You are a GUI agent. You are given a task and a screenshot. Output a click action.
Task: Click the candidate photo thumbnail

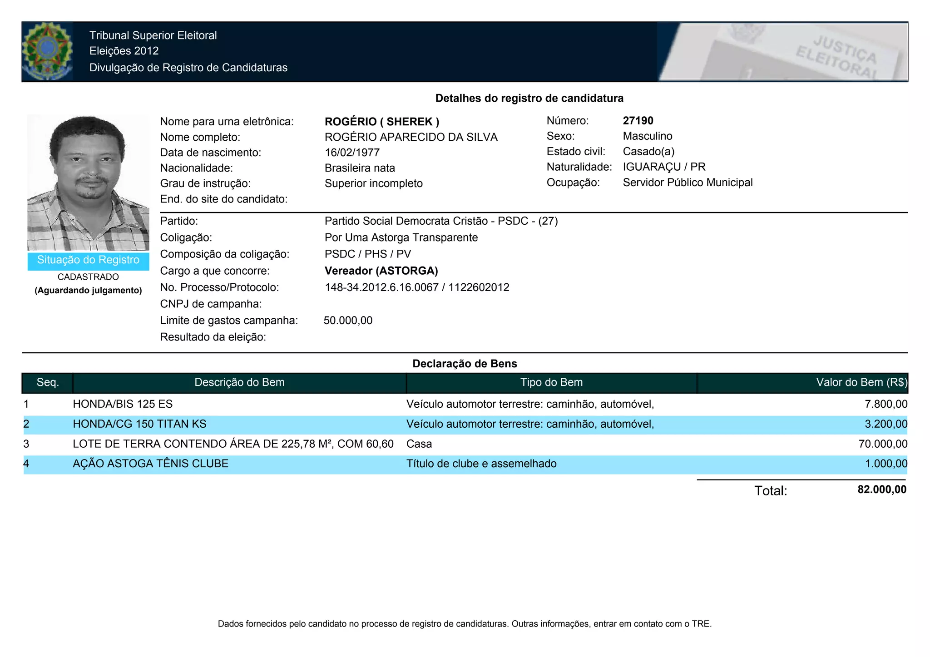(88, 183)
